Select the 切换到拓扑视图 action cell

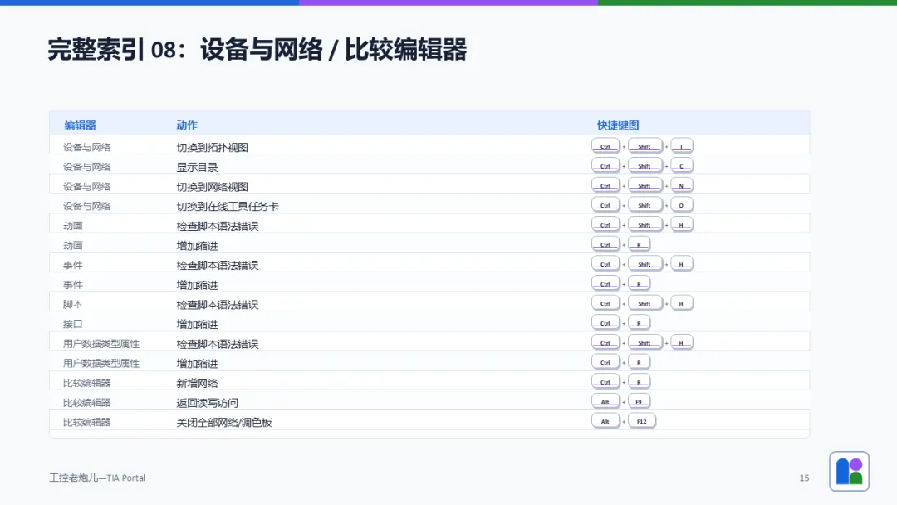(x=213, y=147)
